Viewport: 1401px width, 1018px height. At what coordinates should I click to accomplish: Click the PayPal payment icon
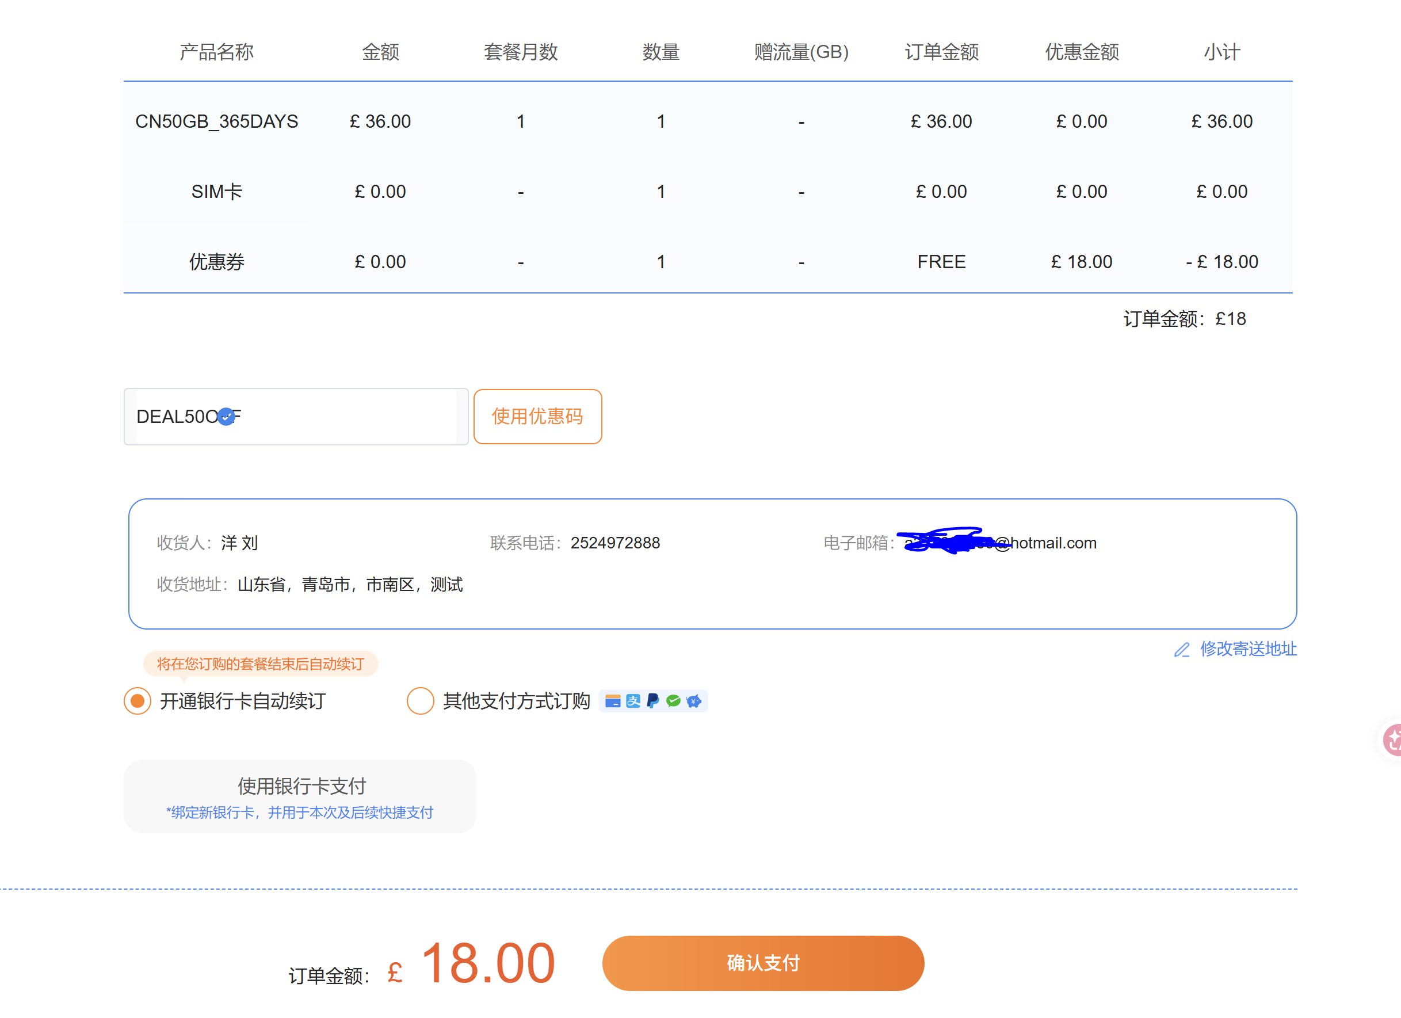point(653,701)
